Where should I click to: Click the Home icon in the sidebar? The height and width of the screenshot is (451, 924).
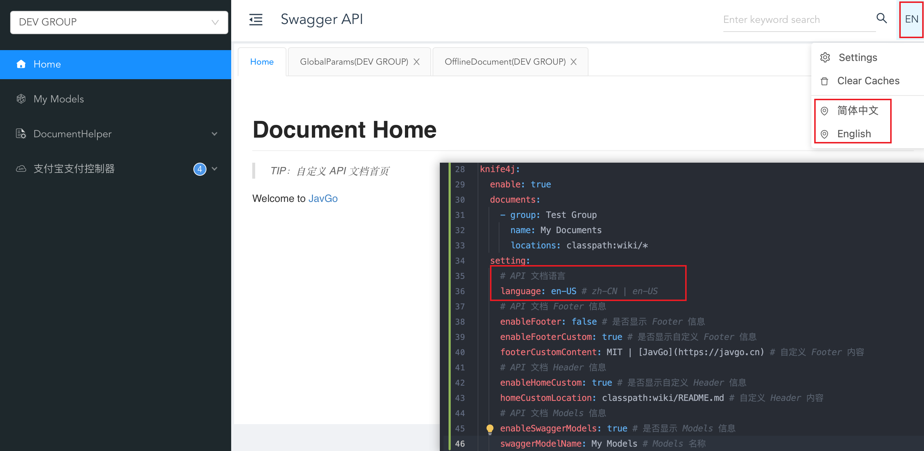tap(21, 64)
